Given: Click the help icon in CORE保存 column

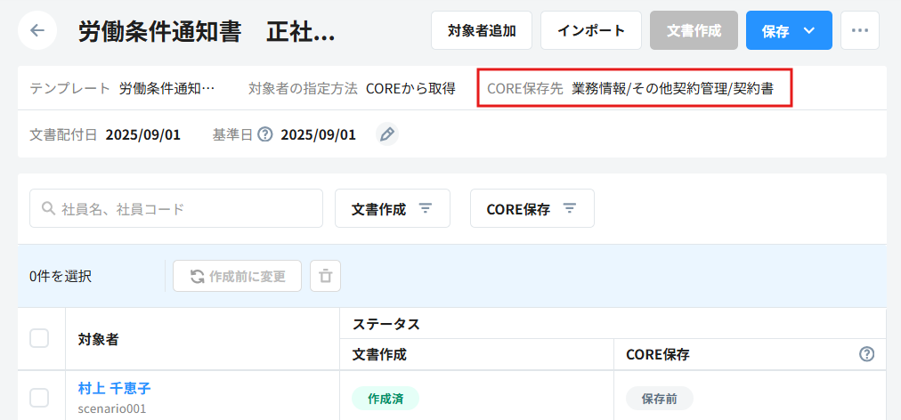Looking at the screenshot, I should pos(866,354).
